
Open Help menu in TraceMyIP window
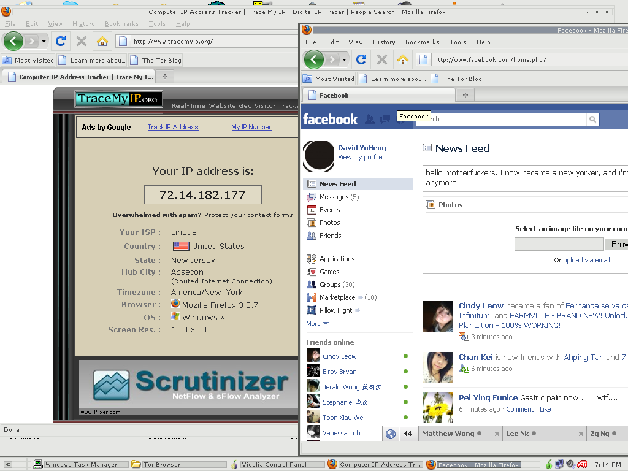coord(183,24)
